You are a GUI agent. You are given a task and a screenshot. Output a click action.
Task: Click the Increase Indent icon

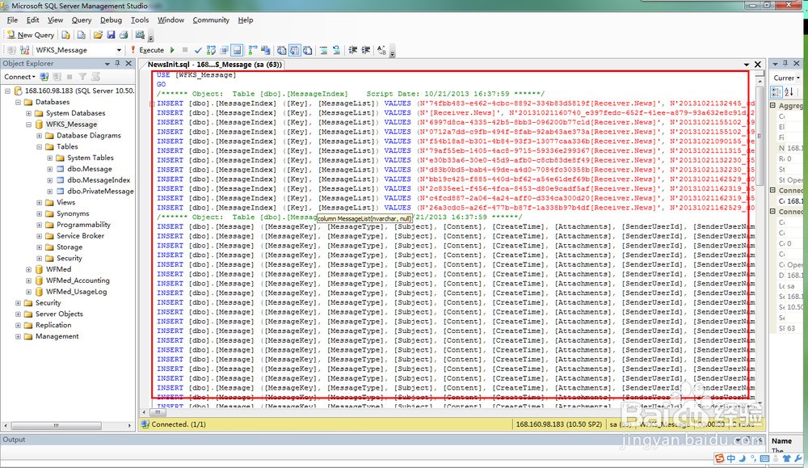[365, 50]
